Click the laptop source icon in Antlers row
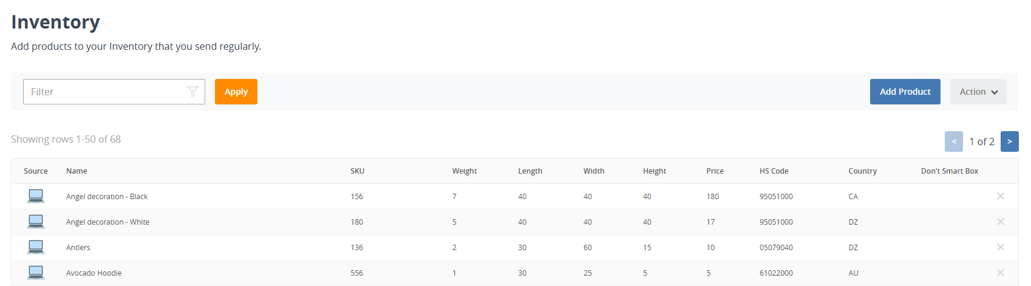The width and height of the screenshot is (1031, 286). (36, 247)
